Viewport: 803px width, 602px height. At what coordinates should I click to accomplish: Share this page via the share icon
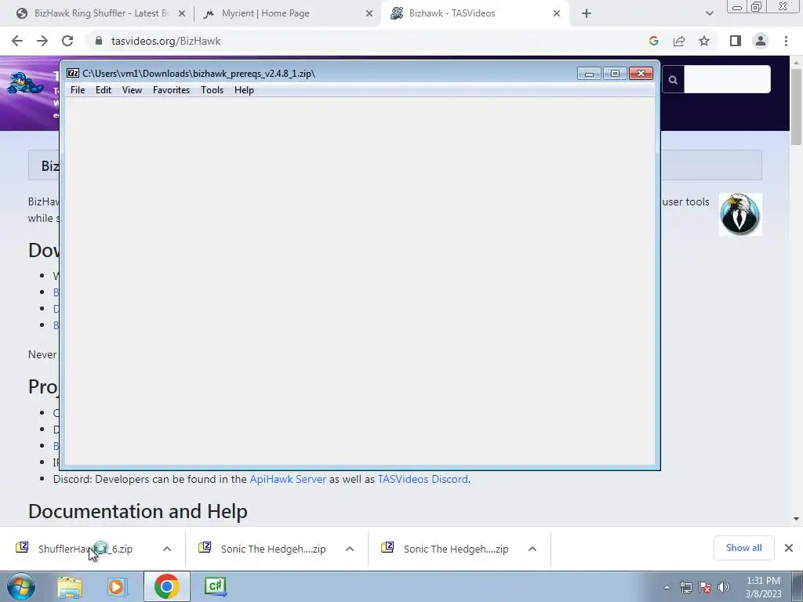coord(679,41)
